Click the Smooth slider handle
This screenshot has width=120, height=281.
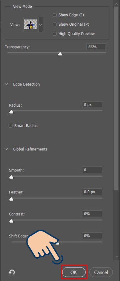tap(11, 177)
